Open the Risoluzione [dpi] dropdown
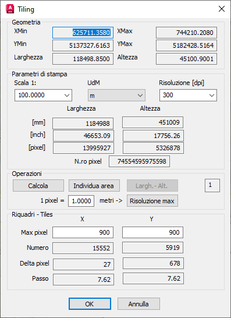The image size is (231, 318). [189, 95]
